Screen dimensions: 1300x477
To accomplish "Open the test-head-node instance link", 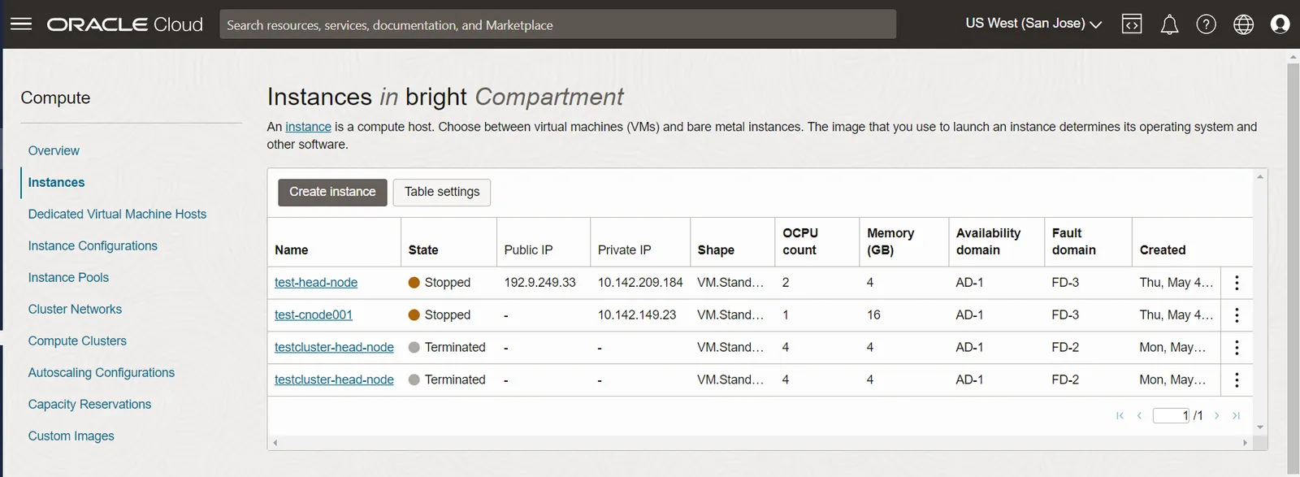I will pyautogui.click(x=316, y=283).
